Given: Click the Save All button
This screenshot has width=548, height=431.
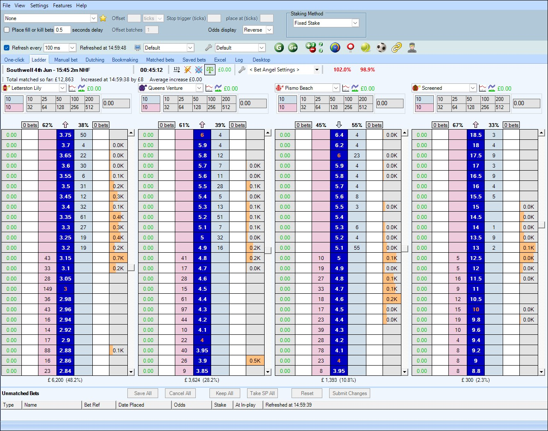Looking at the screenshot, I should point(143,393).
